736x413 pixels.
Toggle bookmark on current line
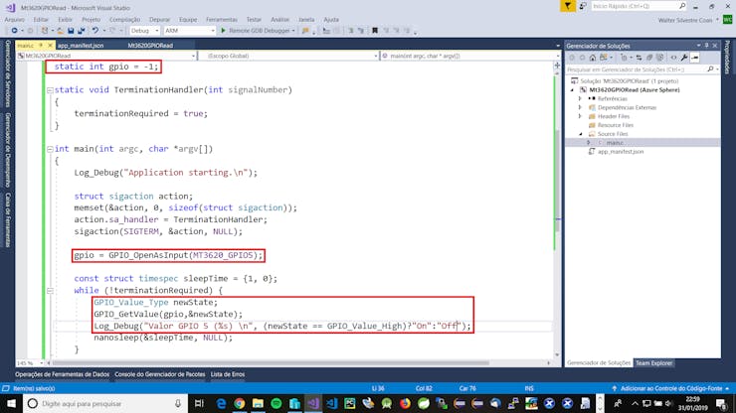coord(375,31)
